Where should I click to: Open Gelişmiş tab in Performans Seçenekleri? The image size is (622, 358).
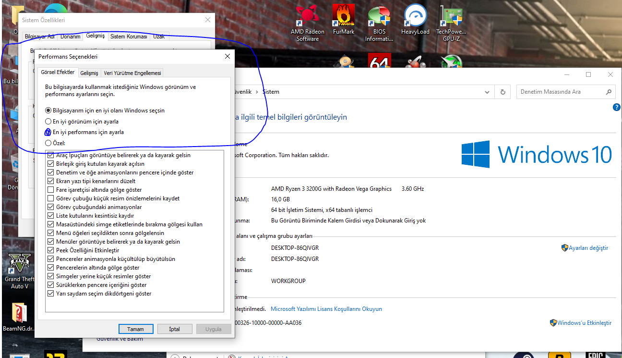tap(89, 73)
